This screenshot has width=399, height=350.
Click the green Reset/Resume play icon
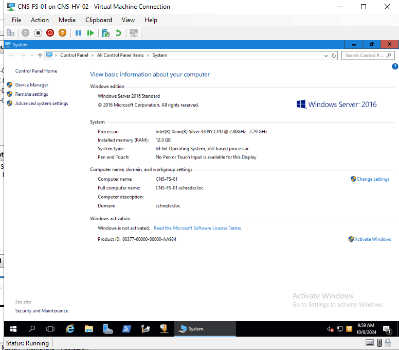[90, 33]
